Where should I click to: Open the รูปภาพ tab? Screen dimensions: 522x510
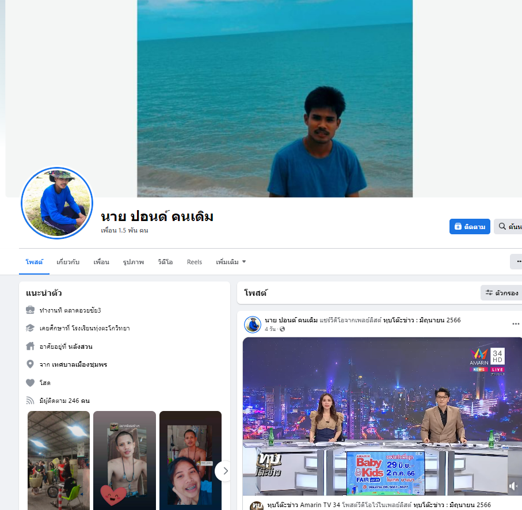pyautogui.click(x=133, y=262)
